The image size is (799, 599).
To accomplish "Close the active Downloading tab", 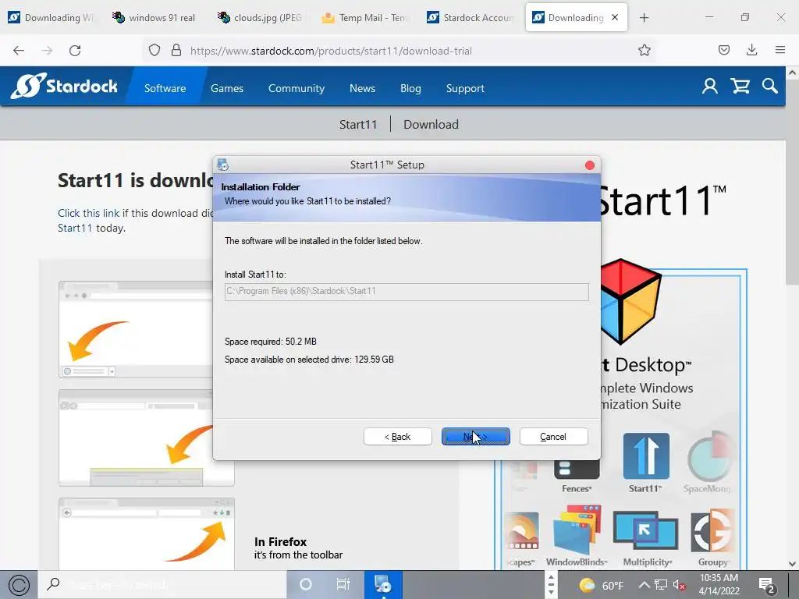I will (615, 17).
